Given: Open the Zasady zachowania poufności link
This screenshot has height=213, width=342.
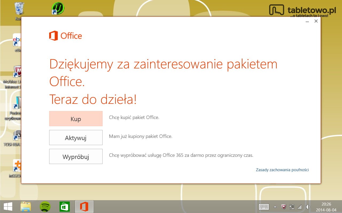Looking at the screenshot, I should point(282,170).
